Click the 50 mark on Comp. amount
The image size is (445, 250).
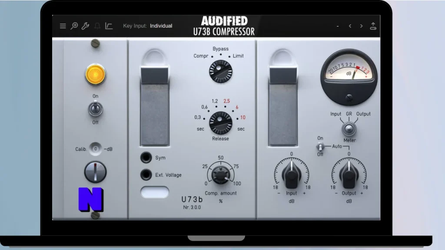click(220, 158)
